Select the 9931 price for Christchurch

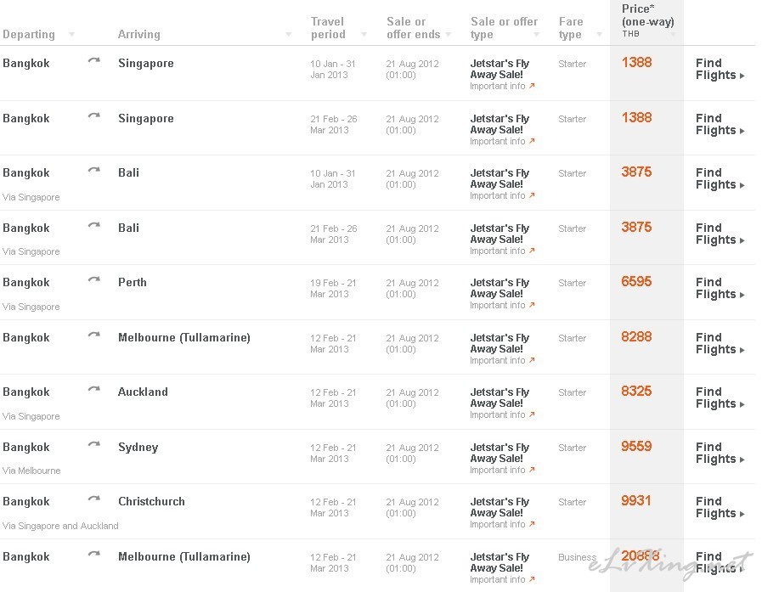(x=636, y=500)
